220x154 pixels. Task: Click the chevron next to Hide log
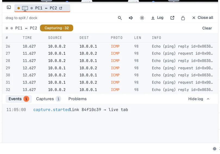coord(208,99)
